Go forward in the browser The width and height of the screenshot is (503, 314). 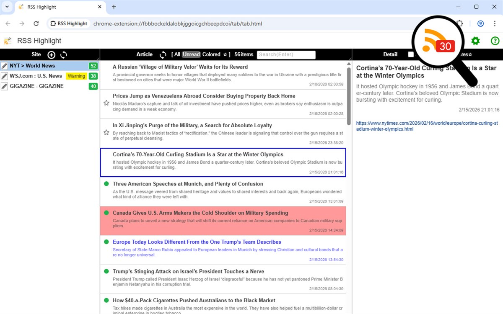pos(22,23)
